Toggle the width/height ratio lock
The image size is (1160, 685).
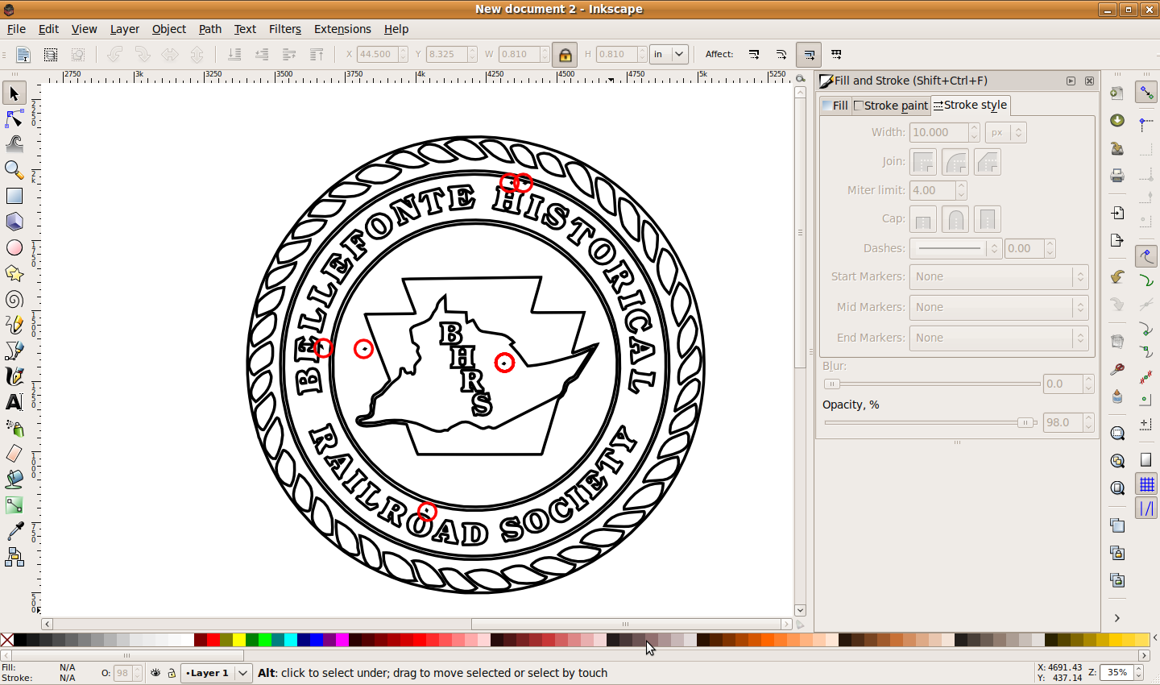click(565, 55)
